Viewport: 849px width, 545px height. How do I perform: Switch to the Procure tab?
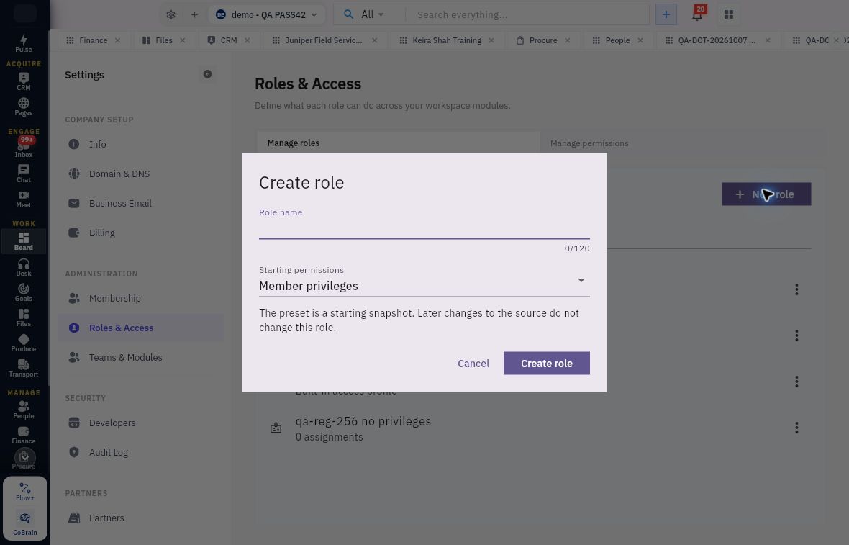pos(543,40)
